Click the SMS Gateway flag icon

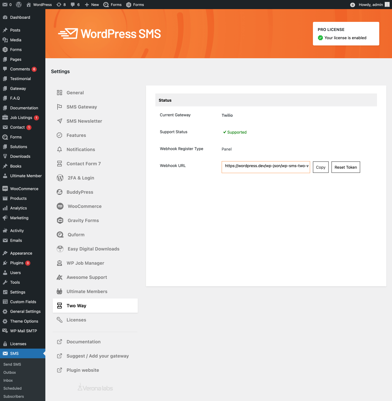pos(60,107)
